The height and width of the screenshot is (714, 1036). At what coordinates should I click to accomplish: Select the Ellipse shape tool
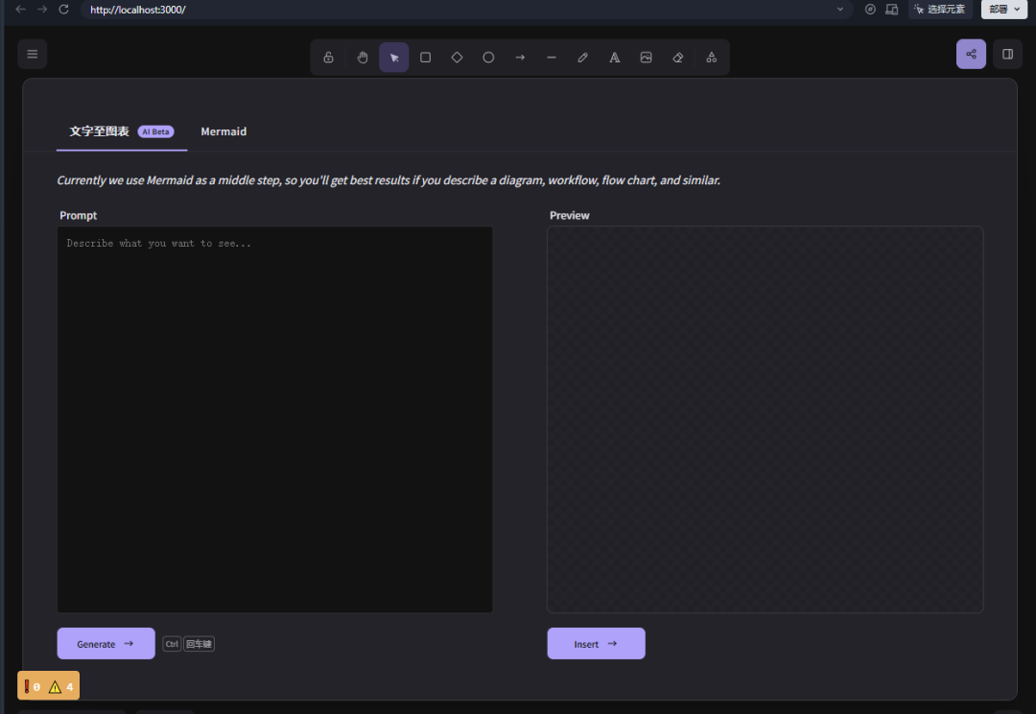coord(488,58)
